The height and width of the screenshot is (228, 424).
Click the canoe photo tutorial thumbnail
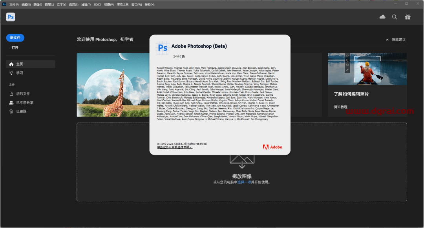pyautogui.click(x=367, y=69)
